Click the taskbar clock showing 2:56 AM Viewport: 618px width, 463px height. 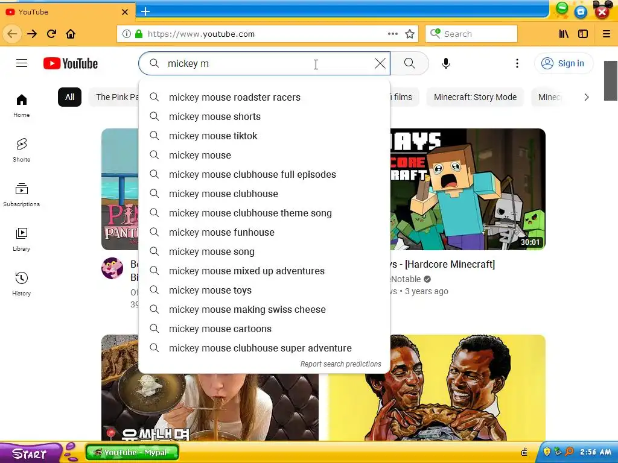596,452
